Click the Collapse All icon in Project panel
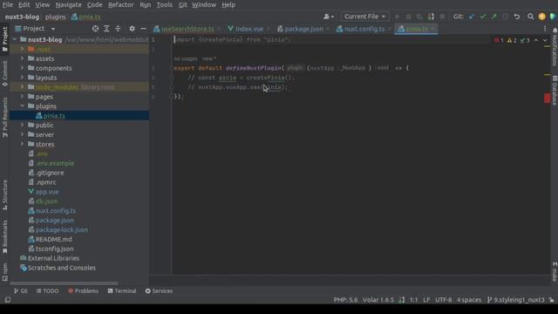Screen dimensions: 558x314 [x=118, y=29]
